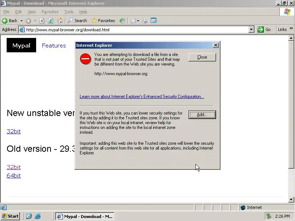Click the Back arrow icon
The image size is (295, 221).
coord(5,21)
